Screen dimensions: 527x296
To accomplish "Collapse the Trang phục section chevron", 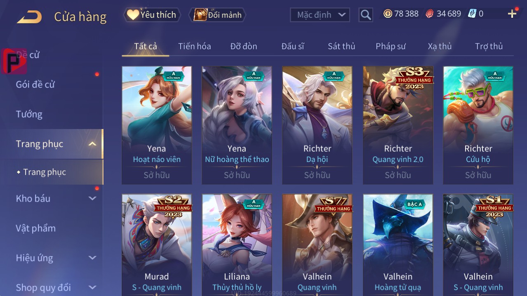I will pos(92,144).
